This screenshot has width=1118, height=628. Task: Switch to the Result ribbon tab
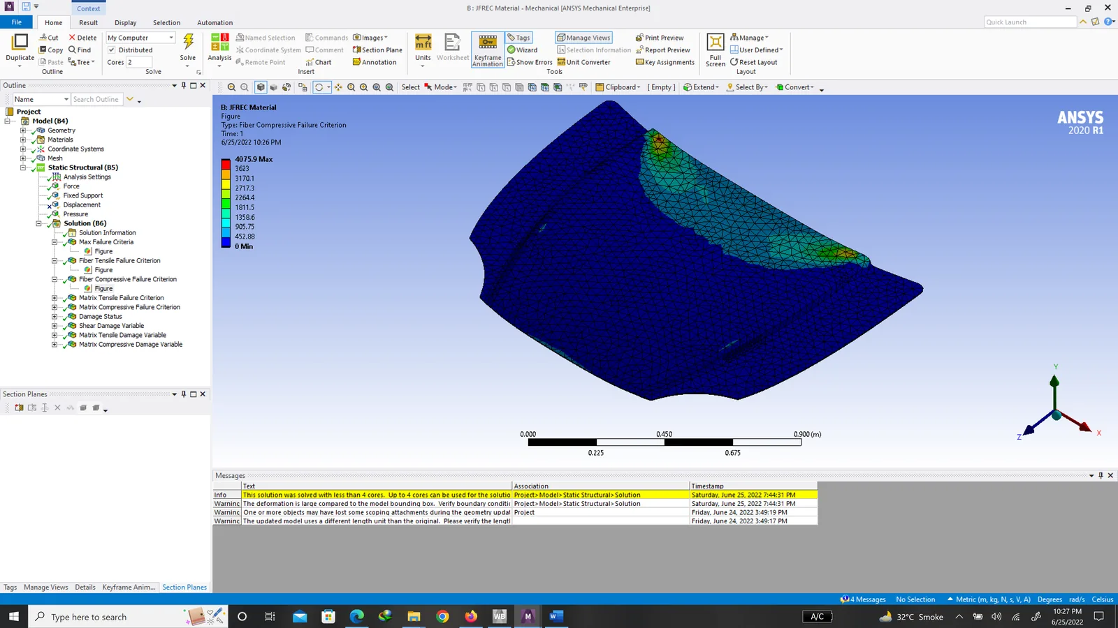(89, 22)
